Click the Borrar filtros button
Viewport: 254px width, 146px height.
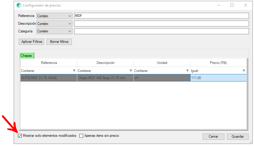[x=59, y=42]
